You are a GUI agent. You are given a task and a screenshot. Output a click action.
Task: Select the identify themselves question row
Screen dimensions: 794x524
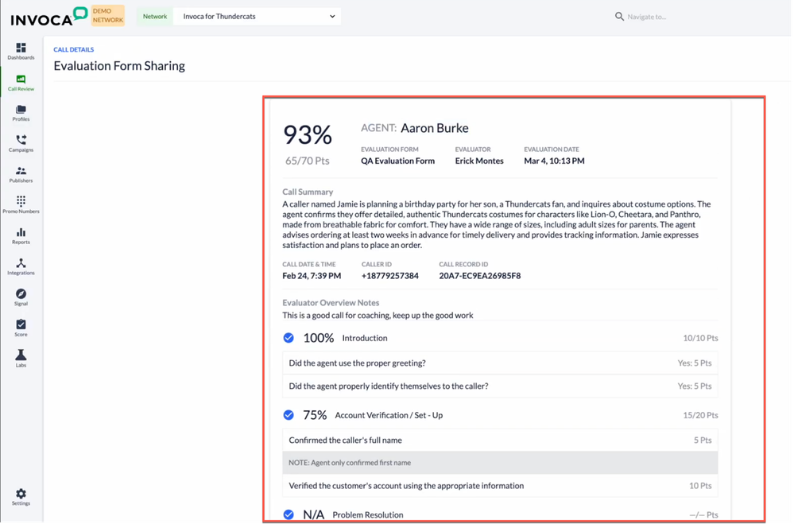[x=500, y=386]
